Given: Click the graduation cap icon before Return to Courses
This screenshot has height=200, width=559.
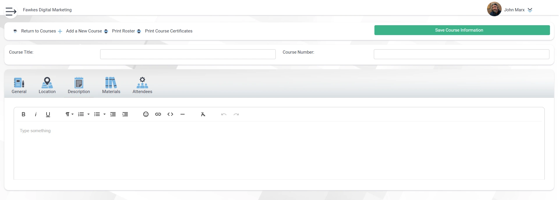Looking at the screenshot, I should (x=15, y=31).
